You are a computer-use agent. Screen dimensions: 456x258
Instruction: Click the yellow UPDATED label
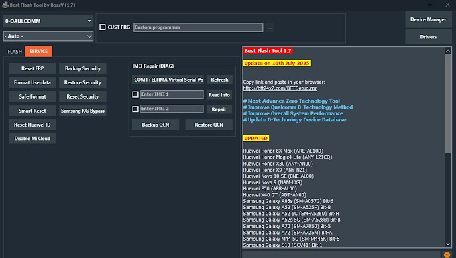[x=256, y=138]
